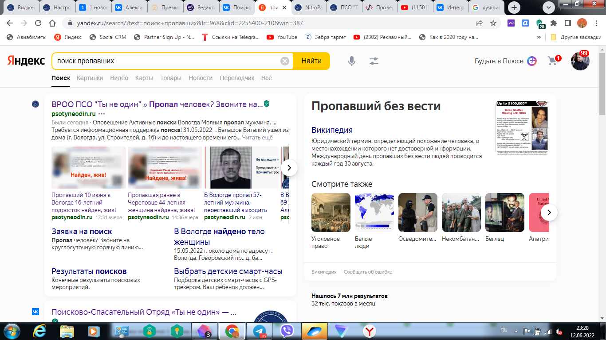Click the Yandex Plus badge icon

point(532,61)
